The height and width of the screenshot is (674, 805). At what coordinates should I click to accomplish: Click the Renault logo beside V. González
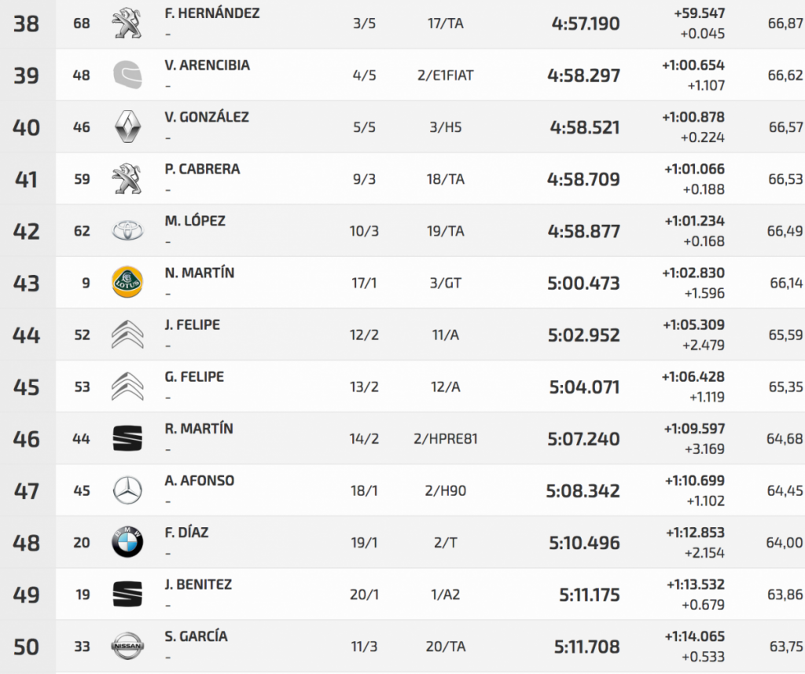[127, 127]
